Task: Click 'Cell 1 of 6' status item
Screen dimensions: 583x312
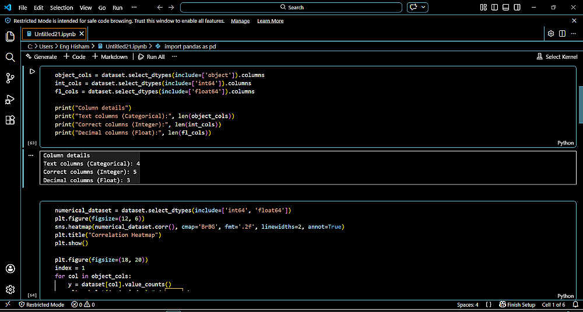Action: (x=553, y=304)
